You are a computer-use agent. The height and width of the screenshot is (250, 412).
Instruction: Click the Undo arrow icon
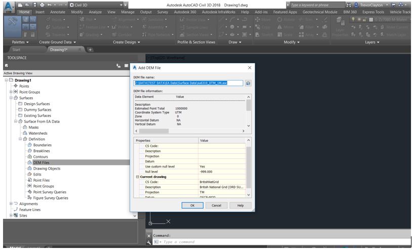(x=50, y=5)
